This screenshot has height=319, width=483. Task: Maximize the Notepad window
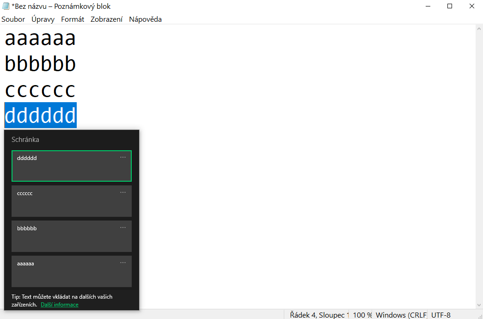click(450, 6)
